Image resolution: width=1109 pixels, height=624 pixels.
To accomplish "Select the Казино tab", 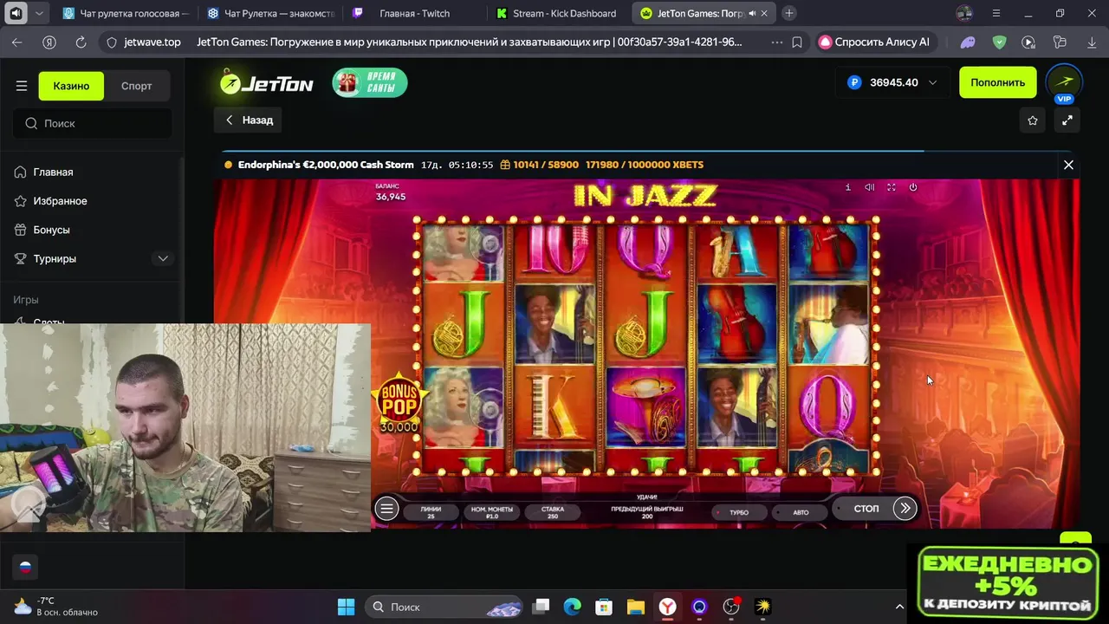I will click(x=71, y=86).
